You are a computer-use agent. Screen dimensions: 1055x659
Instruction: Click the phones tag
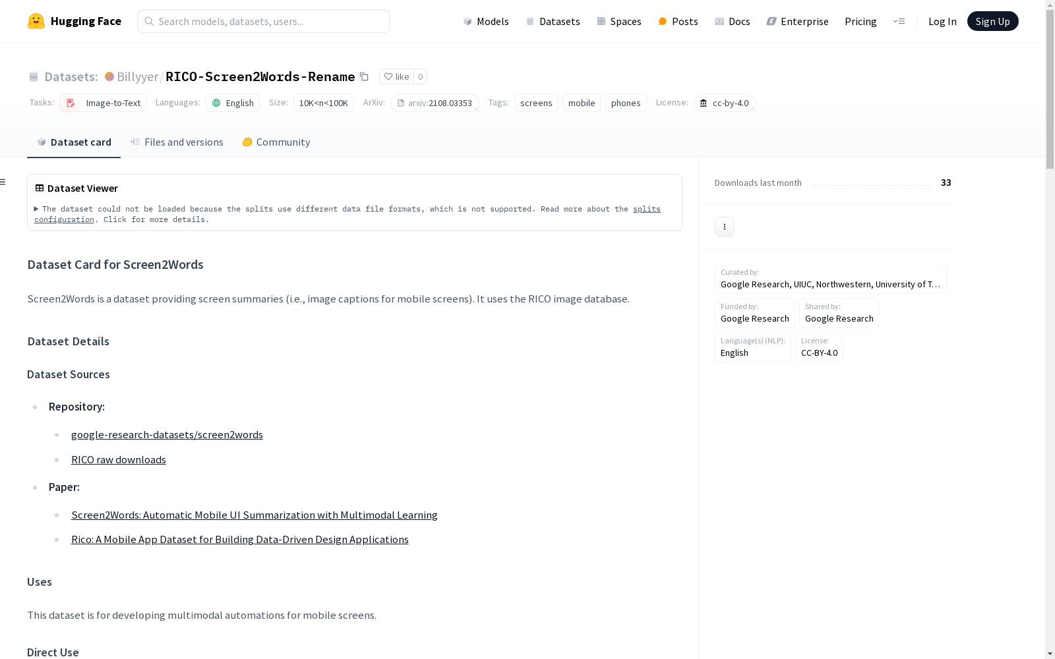(626, 103)
